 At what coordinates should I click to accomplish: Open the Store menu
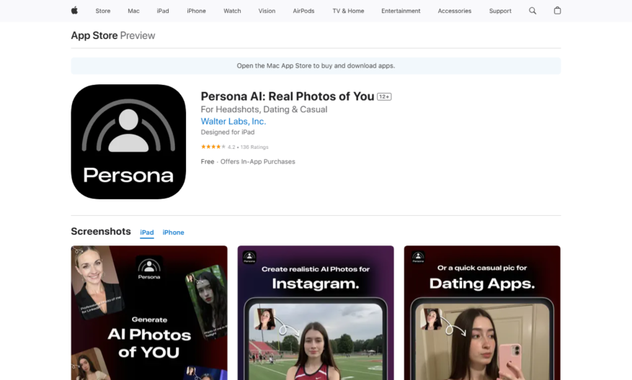coord(103,11)
